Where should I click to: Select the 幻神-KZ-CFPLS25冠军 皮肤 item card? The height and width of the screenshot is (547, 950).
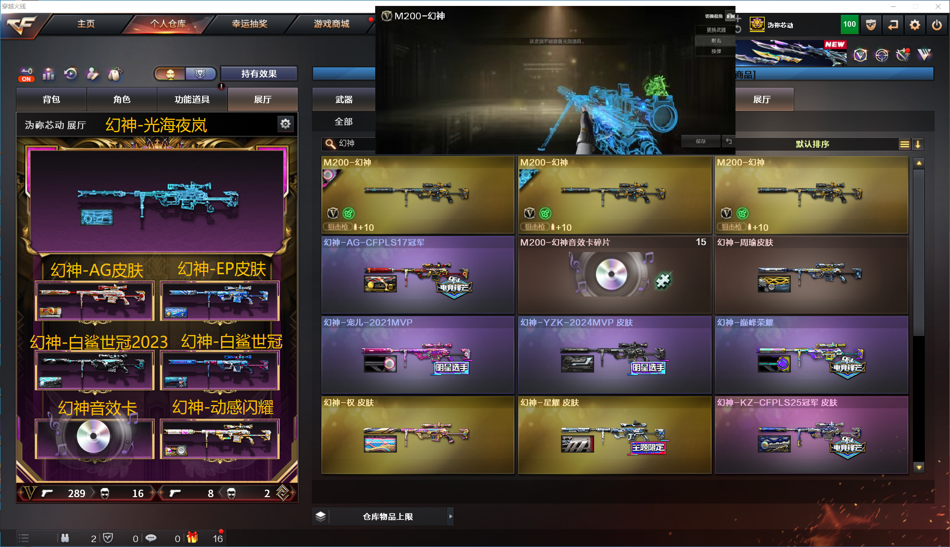[811, 435]
